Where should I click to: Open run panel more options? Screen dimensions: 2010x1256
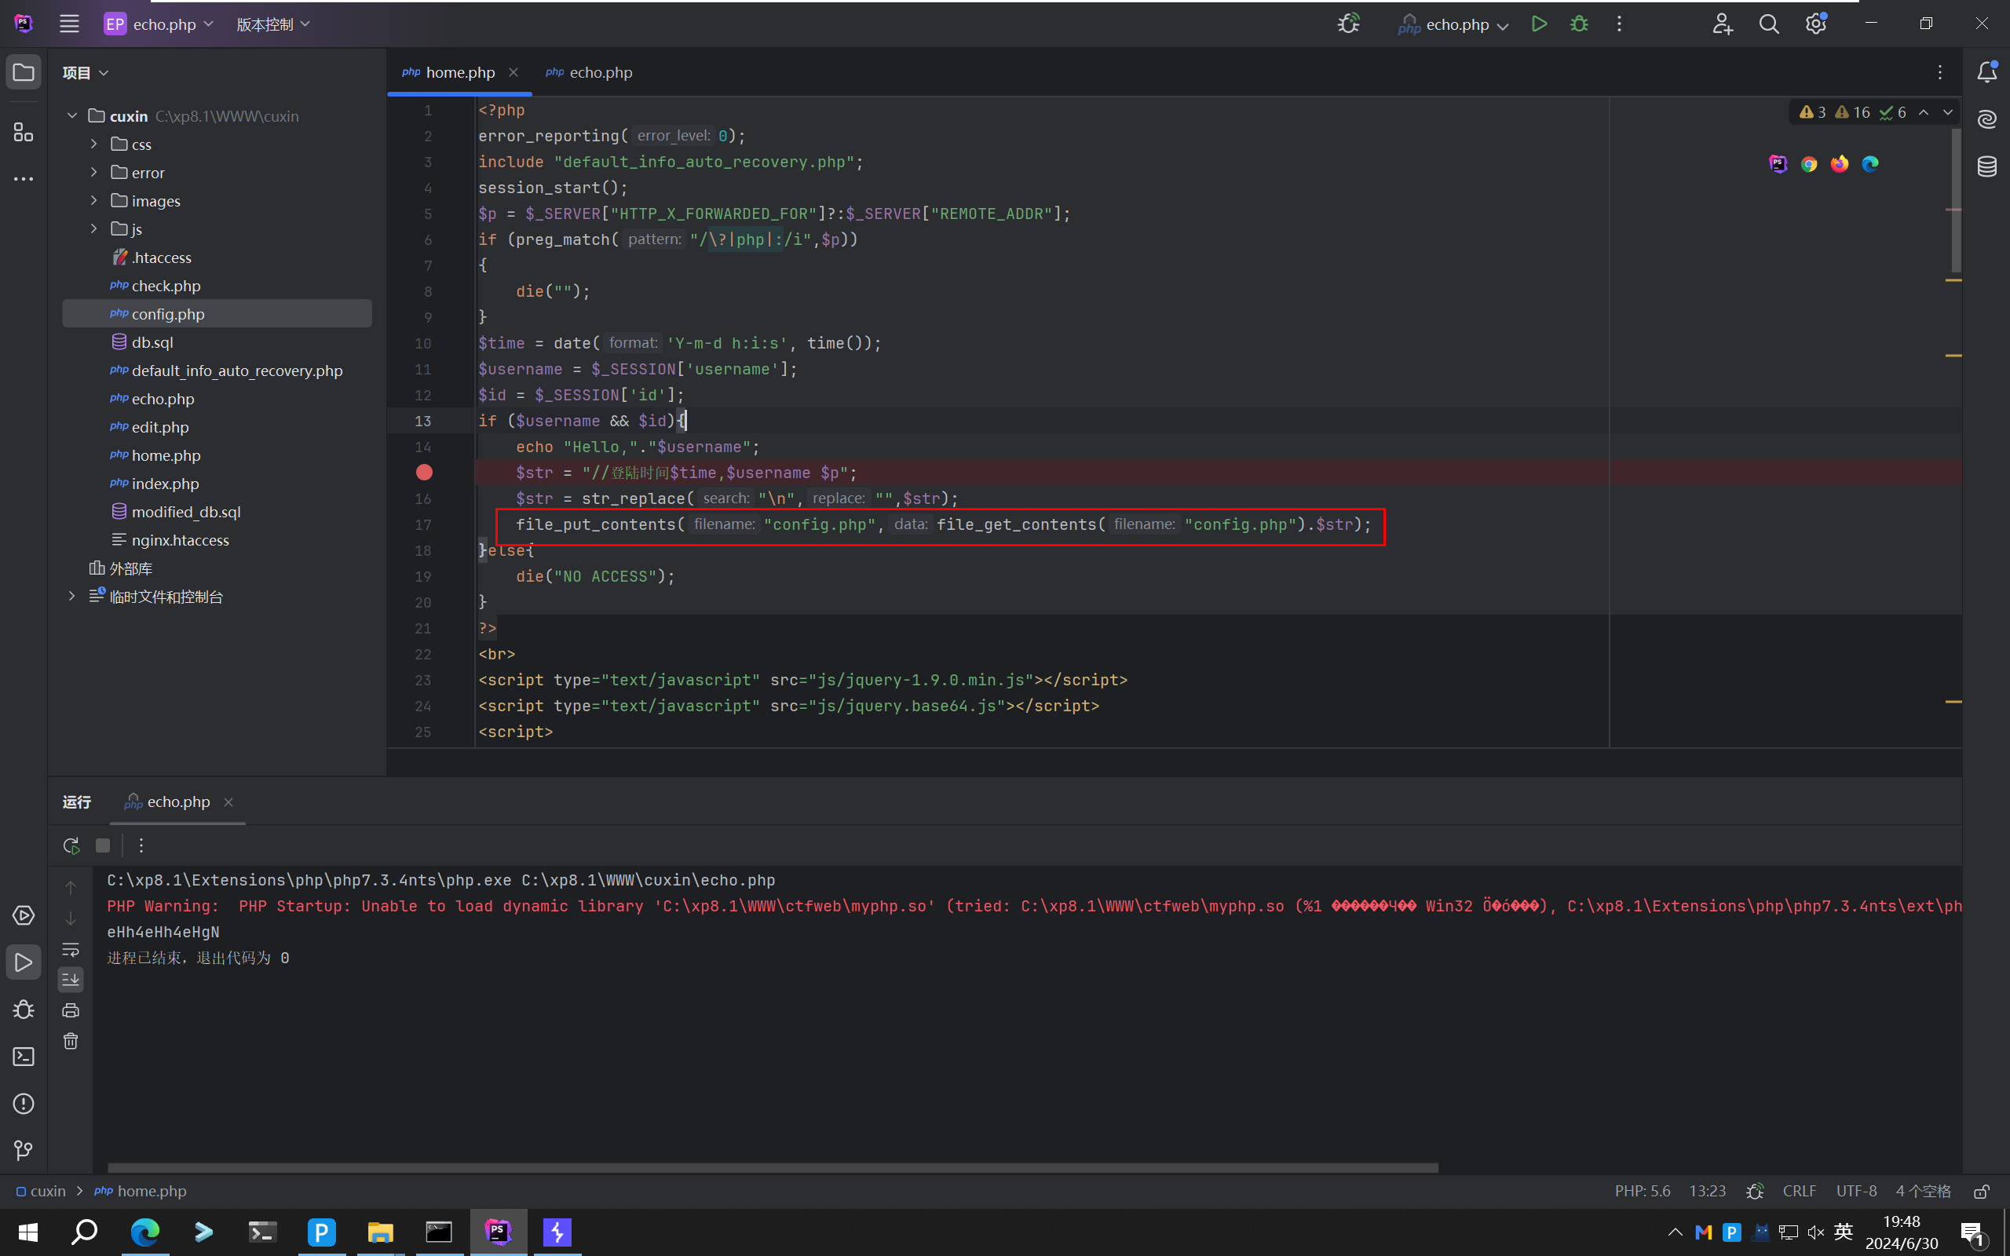tap(141, 845)
